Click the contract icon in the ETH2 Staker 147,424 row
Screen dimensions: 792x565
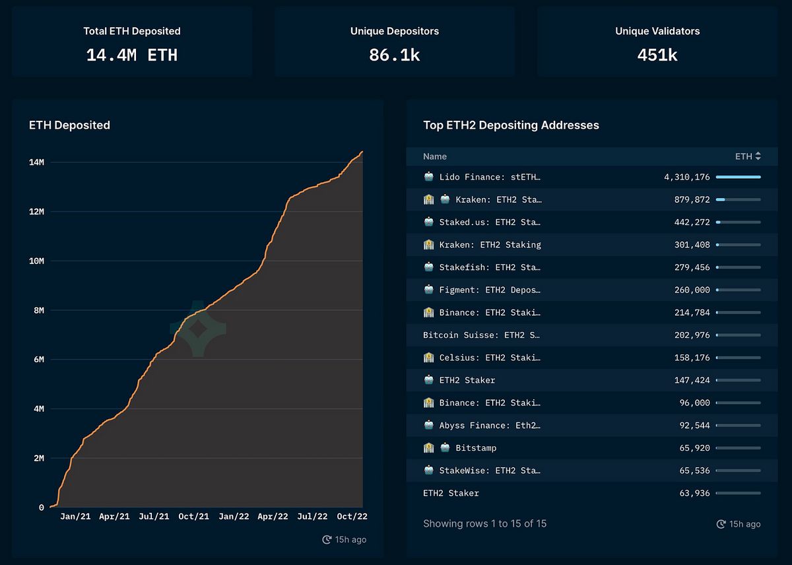point(429,380)
